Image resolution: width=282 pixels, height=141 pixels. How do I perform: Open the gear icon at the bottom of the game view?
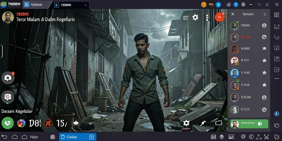[186, 123]
